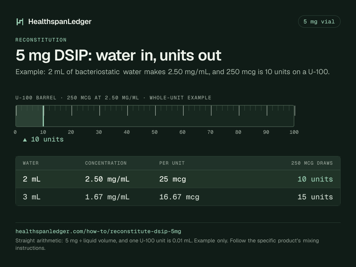The height and width of the screenshot is (267, 356).
Task: Click the 'Straight arithmetic' footer disclaimer text
Action: pos(167,244)
